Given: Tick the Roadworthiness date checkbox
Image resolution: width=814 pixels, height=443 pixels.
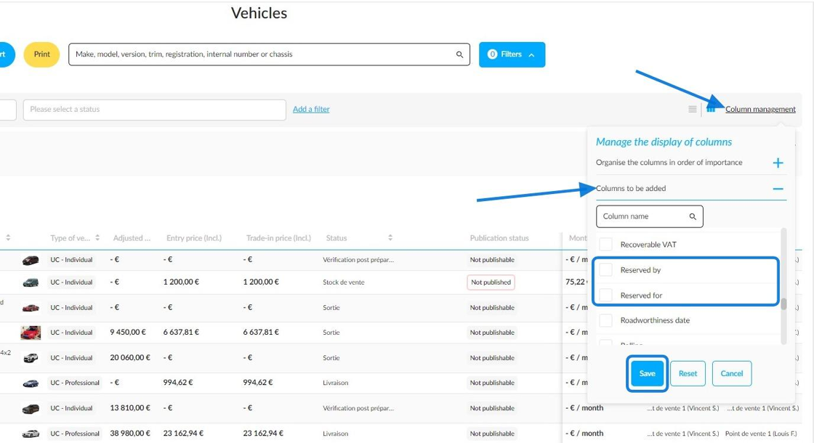Looking at the screenshot, I should click(606, 320).
